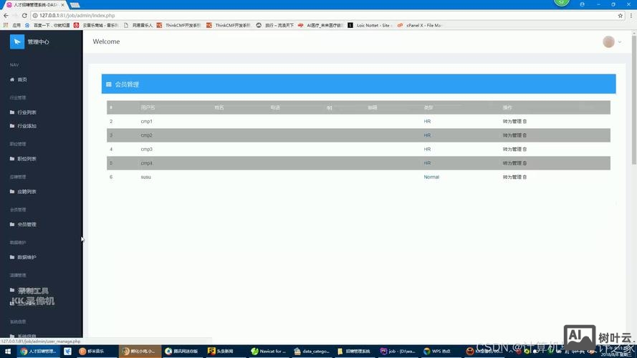Click the Normal type link for susu
The image size is (637, 358).
(x=431, y=177)
